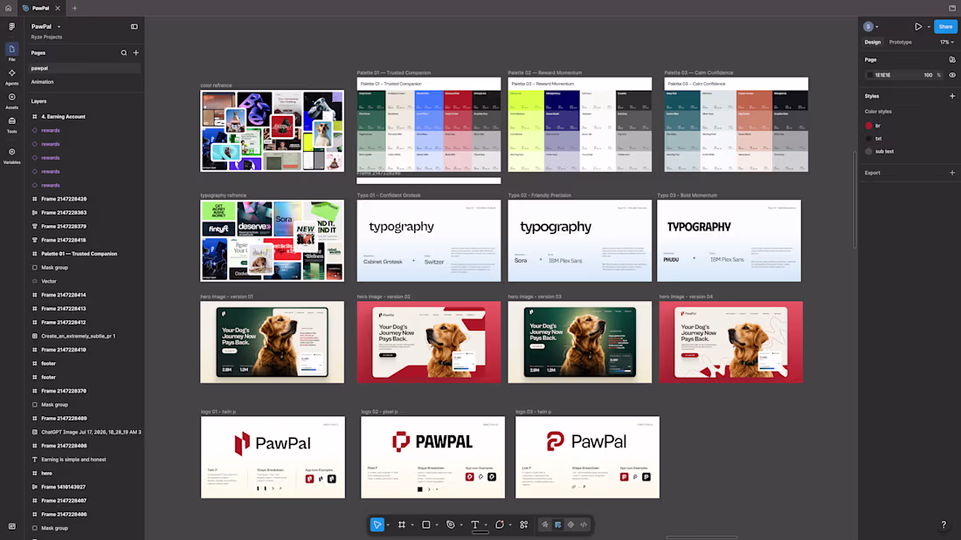Open a new file tab
This screenshot has width=961, height=540.
tap(75, 8)
